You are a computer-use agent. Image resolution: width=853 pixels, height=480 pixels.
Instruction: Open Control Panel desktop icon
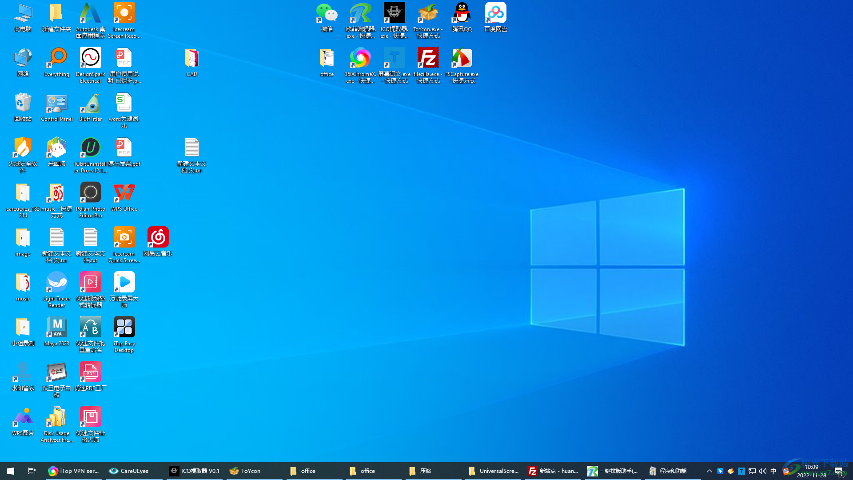click(x=57, y=108)
